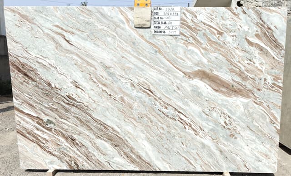Click the SIZE row on the label
Screen dimensions: 291x176
[x=167, y=14]
